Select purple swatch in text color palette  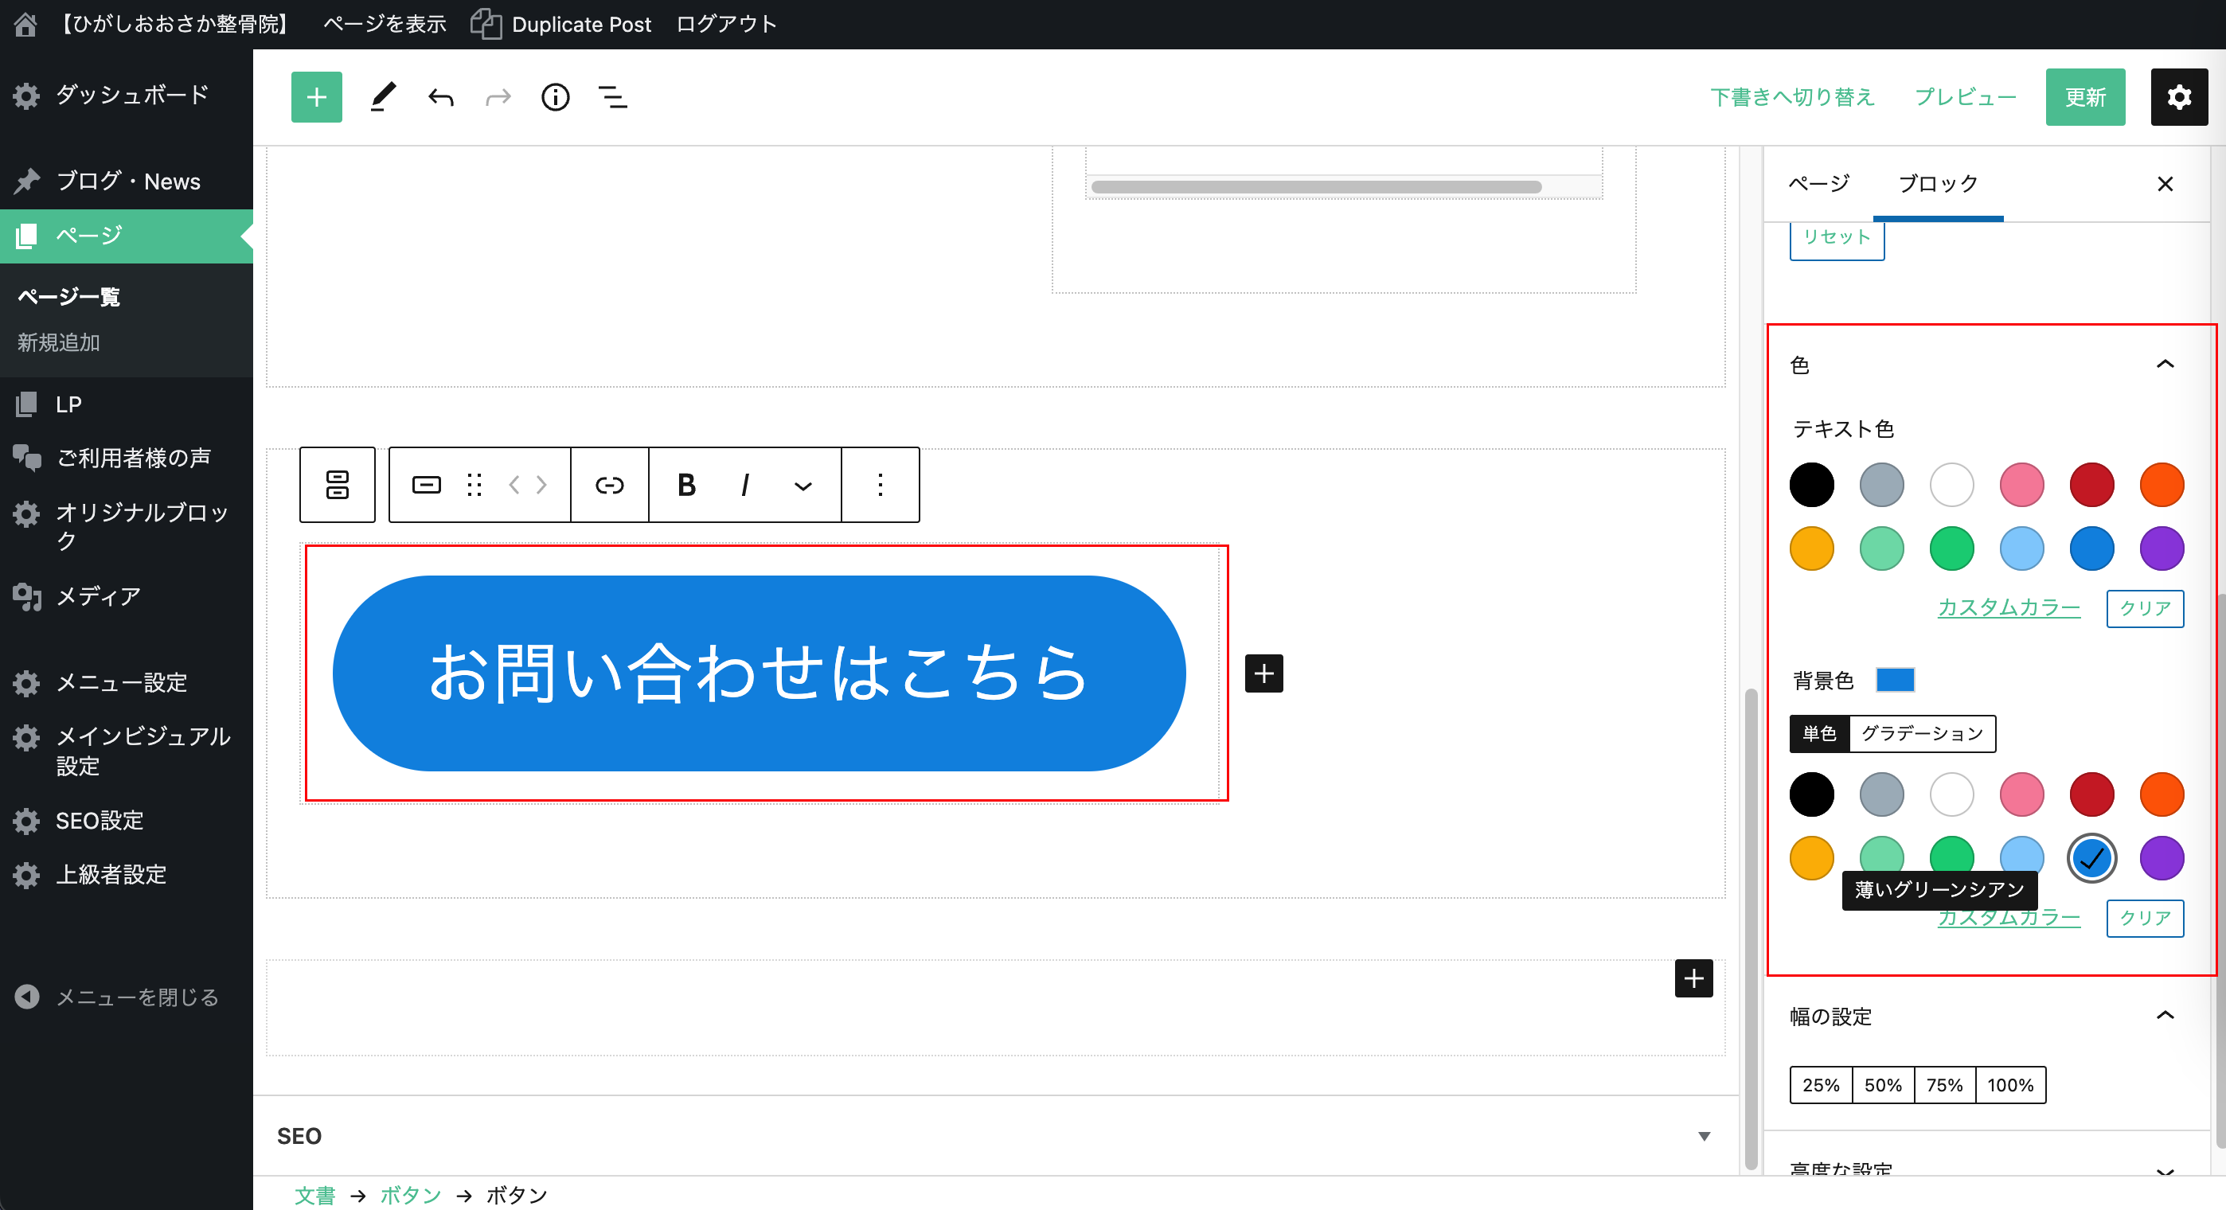[x=2161, y=548]
